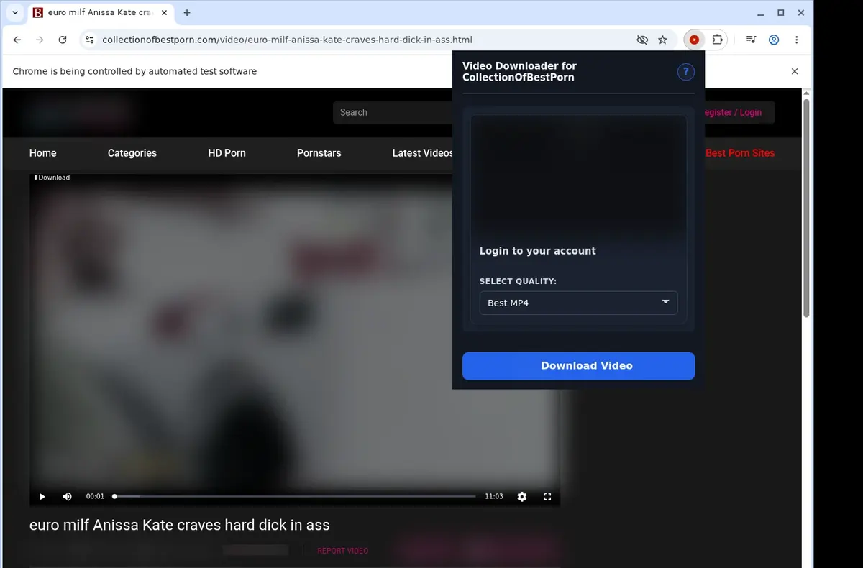Seek on the video progress bar
The image size is (863, 568).
pyautogui.click(x=295, y=496)
